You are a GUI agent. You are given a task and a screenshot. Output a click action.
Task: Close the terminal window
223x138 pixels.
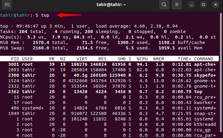(x=216, y=5)
